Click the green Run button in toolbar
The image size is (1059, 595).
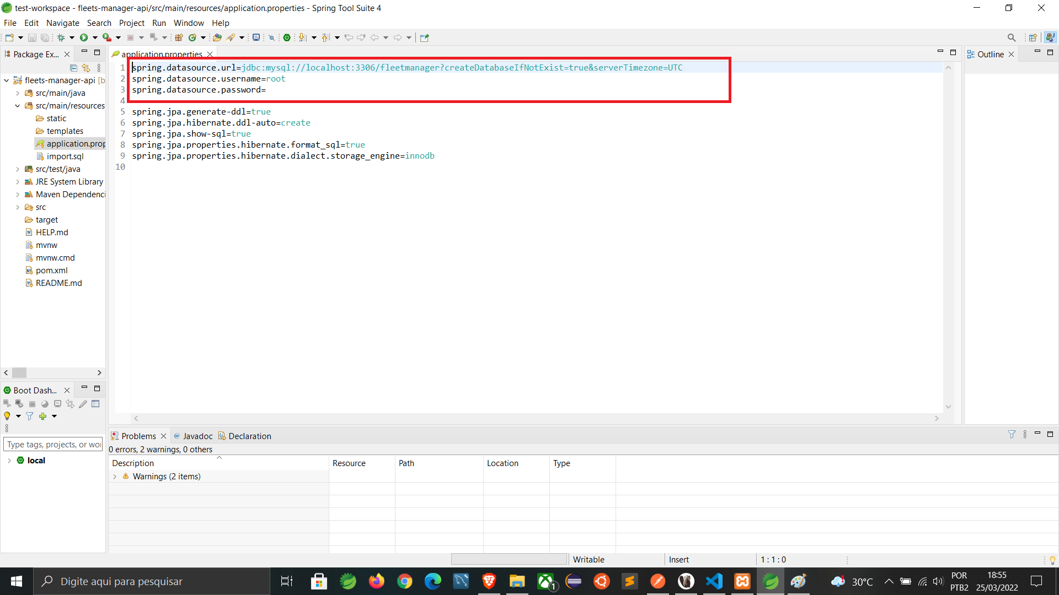pos(84,37)
